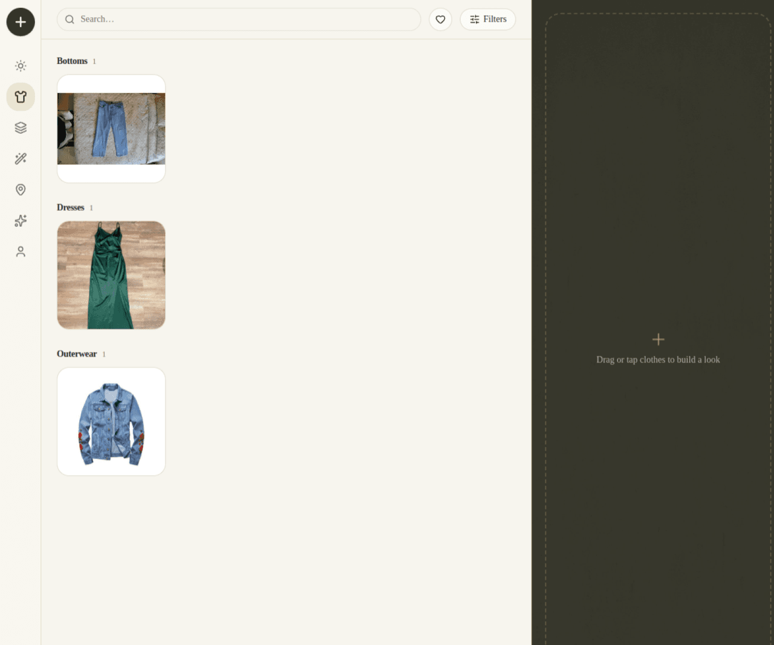Select the blue jeans thumbnail
The image size is (774, 645).
[111, 129]
